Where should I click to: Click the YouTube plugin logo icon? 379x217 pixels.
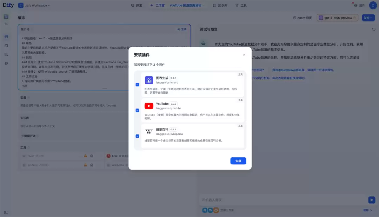point(149,106)
